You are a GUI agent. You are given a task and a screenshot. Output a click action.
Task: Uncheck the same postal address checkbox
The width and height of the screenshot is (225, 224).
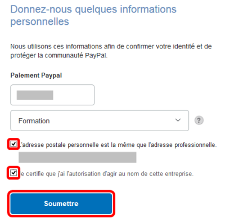pyautogui.click(x=13, y=144)
